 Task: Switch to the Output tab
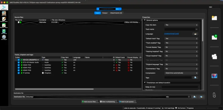[x=105, y=13]
